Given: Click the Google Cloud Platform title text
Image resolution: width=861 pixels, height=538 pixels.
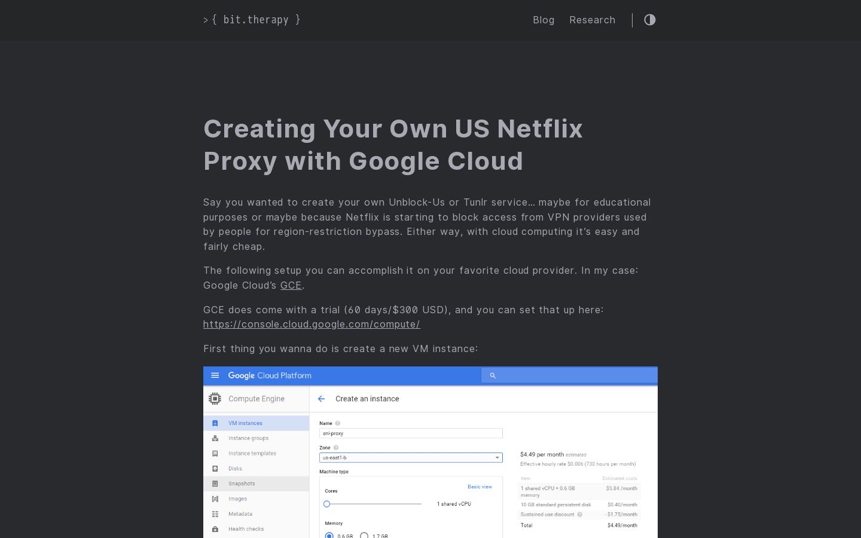Looking at the screenshot, I should pos(270,375).
